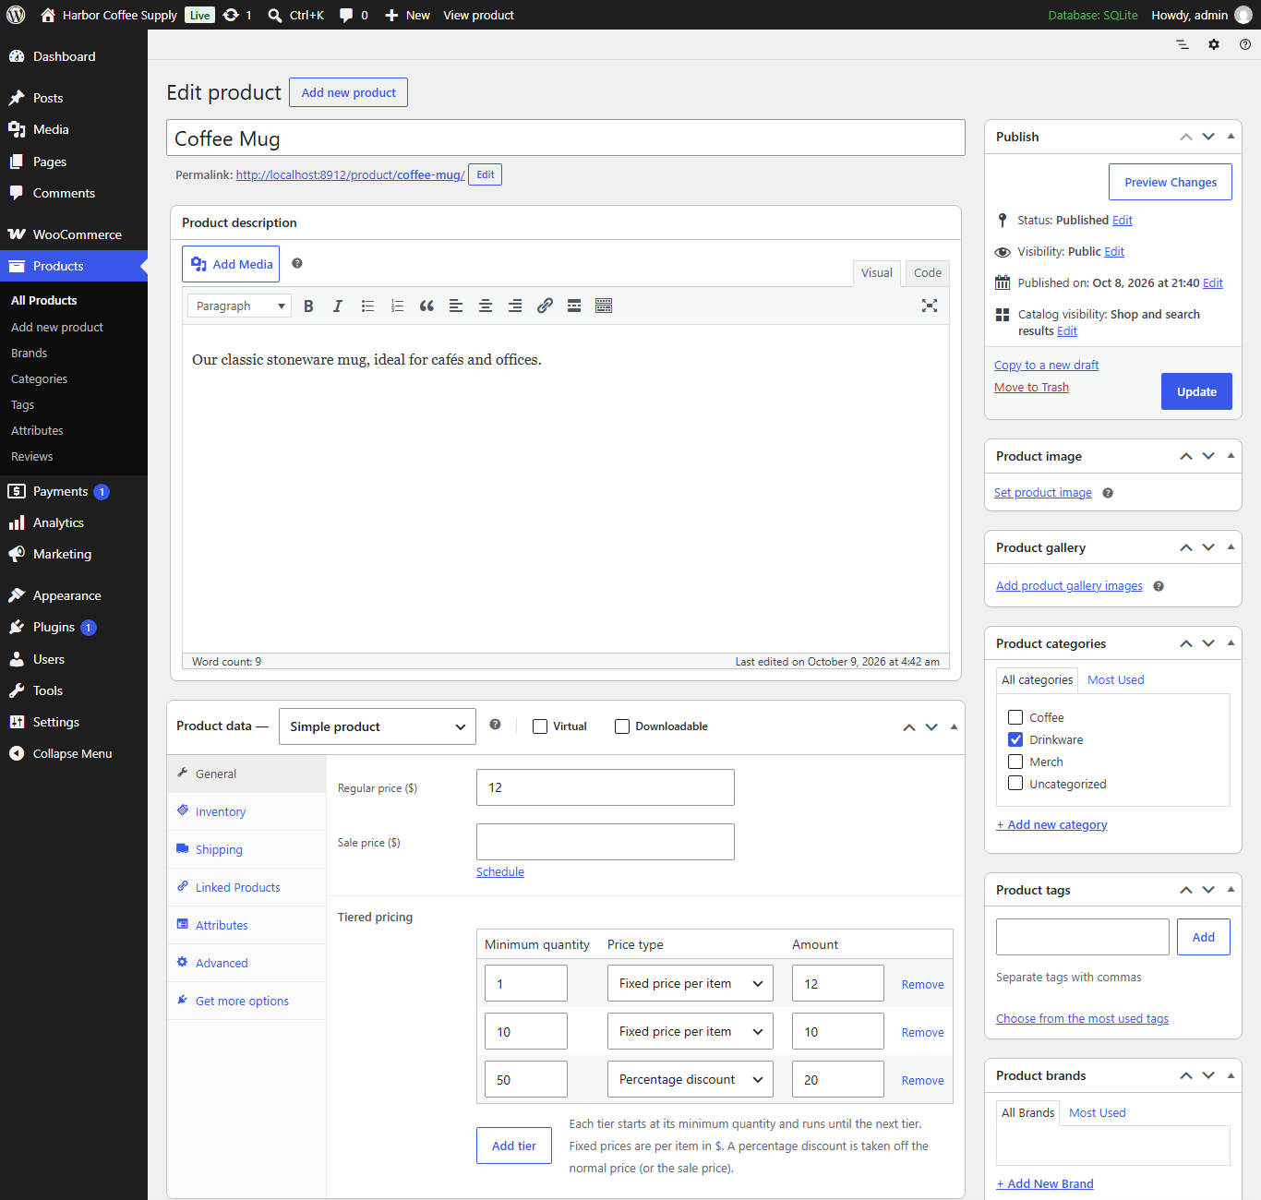Open the Percentage discount price type dropdown

coord(691,1080)
